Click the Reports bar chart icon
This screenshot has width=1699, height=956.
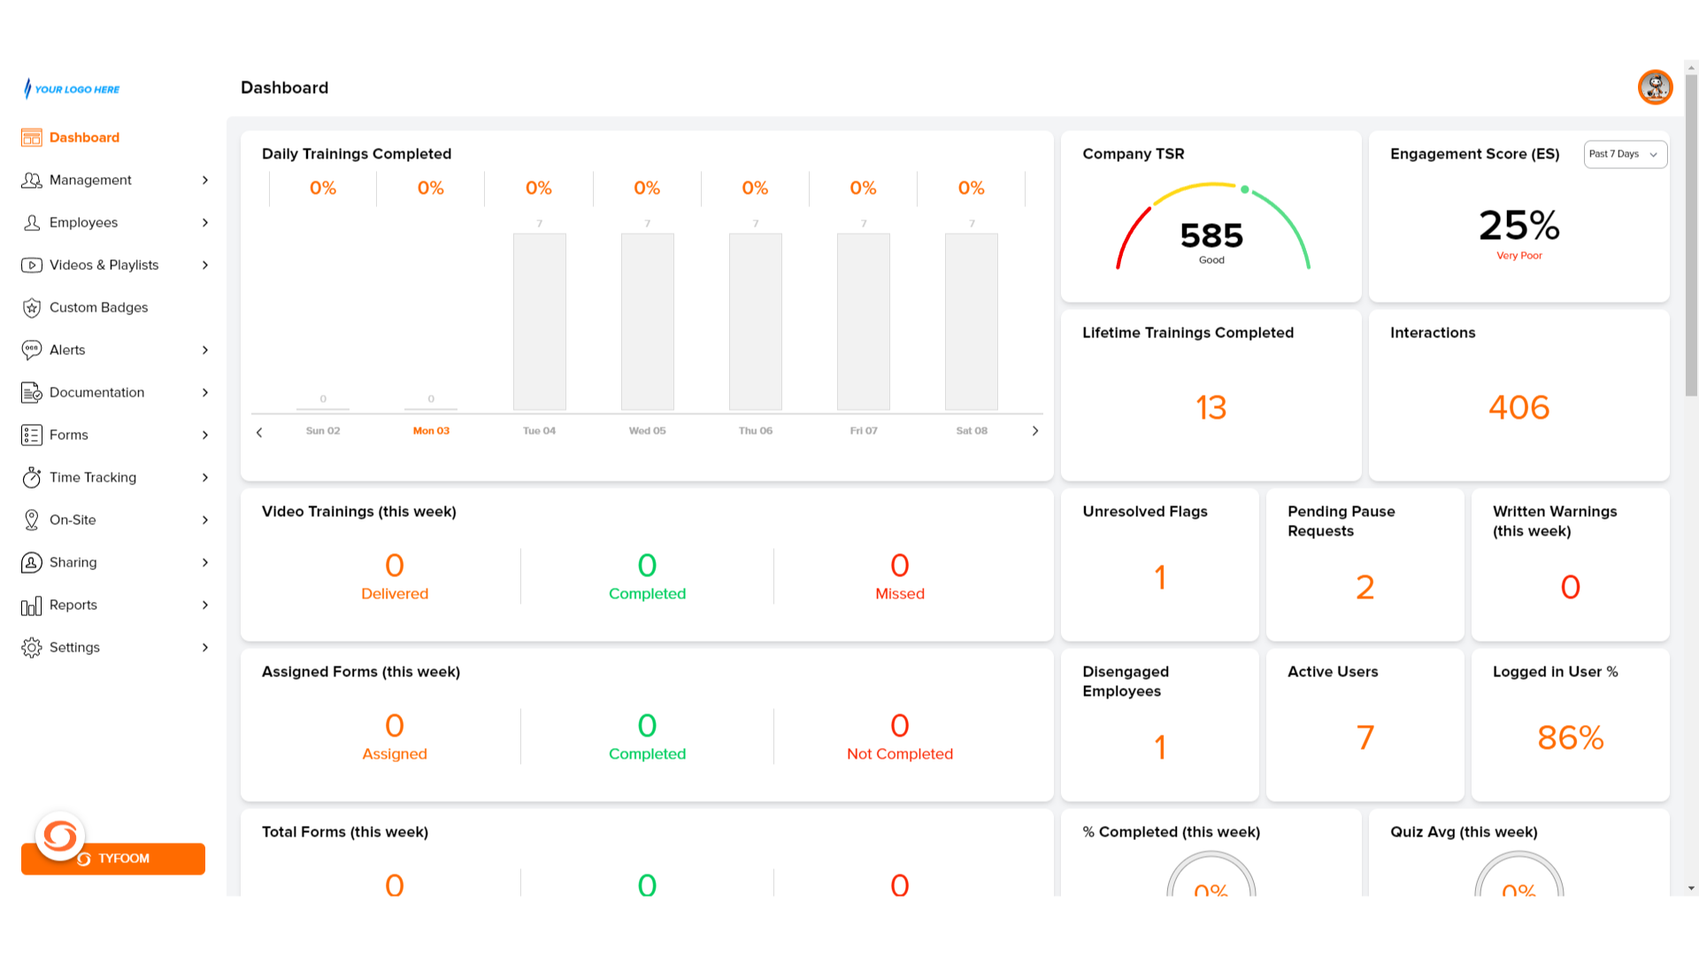tap(32, 605)
